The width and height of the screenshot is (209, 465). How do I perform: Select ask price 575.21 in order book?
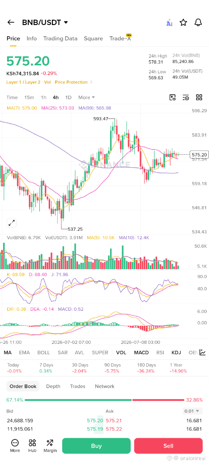tap(114, 421)
